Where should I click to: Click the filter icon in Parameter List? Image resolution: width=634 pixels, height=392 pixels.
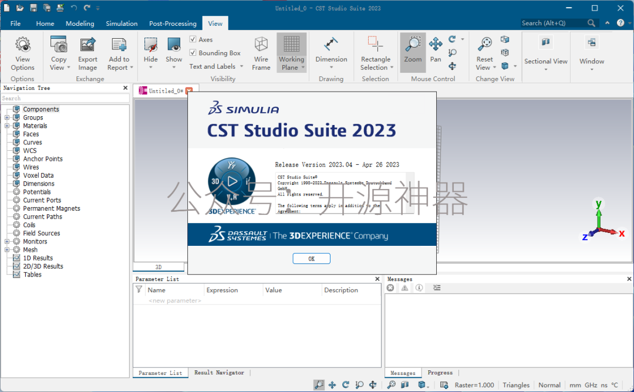[139, 289]
